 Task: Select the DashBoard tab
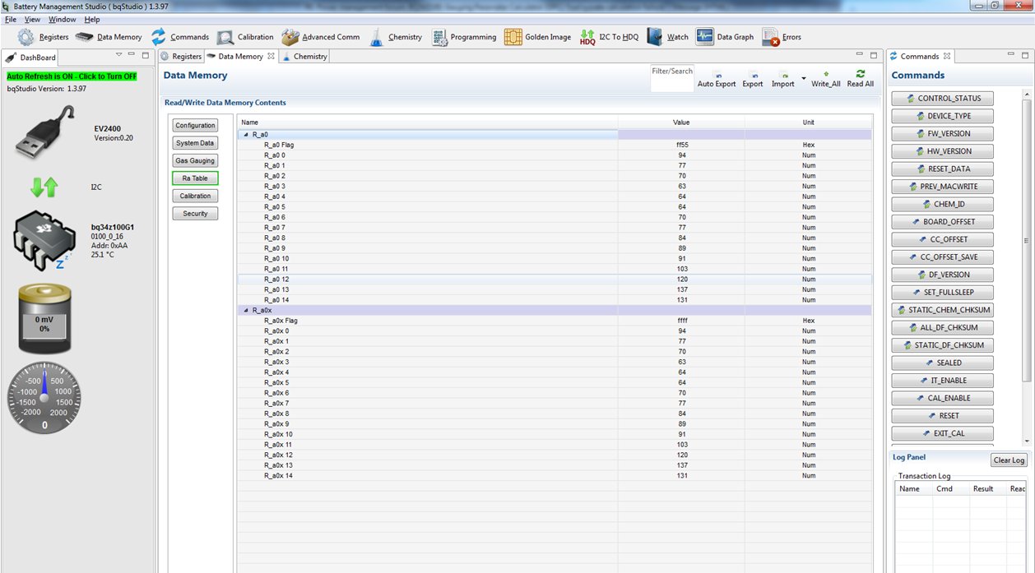31,58
